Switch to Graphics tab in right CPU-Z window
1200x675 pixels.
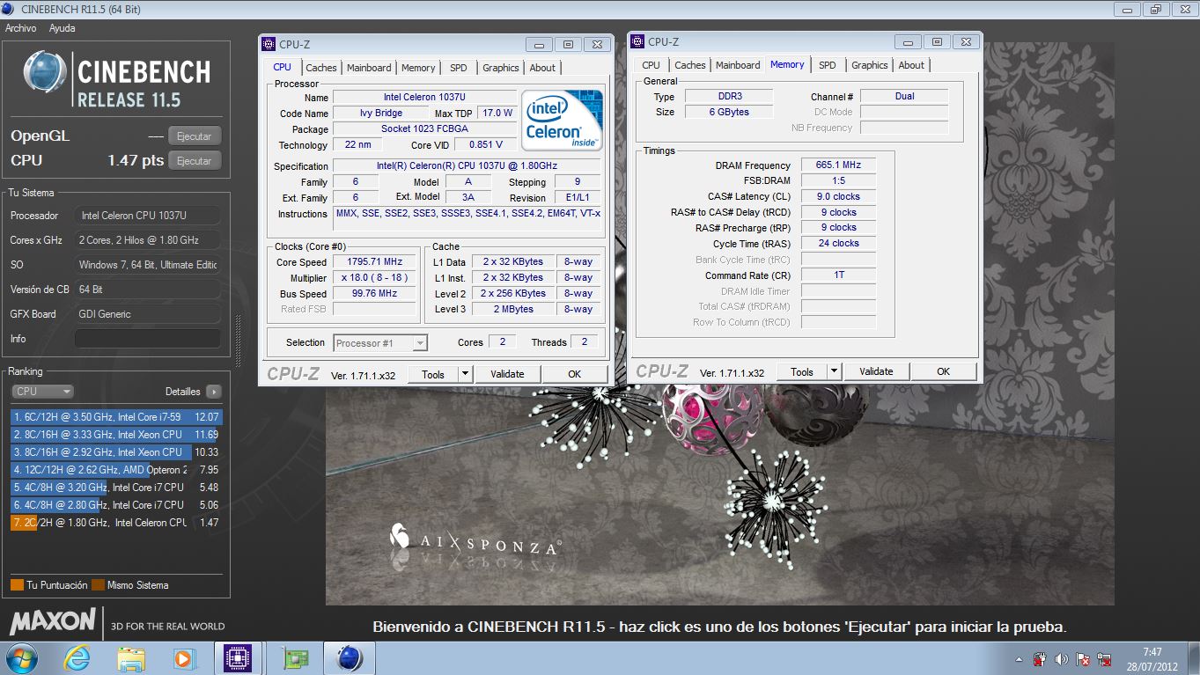click(x=870, y=65)
